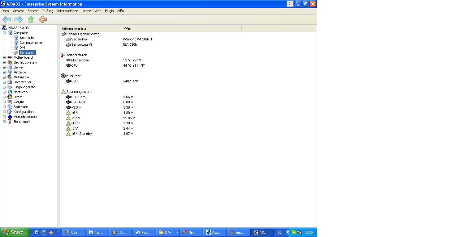
Task: Click the Sensor Eigenschaften chip icon
Action: point(63,34)
